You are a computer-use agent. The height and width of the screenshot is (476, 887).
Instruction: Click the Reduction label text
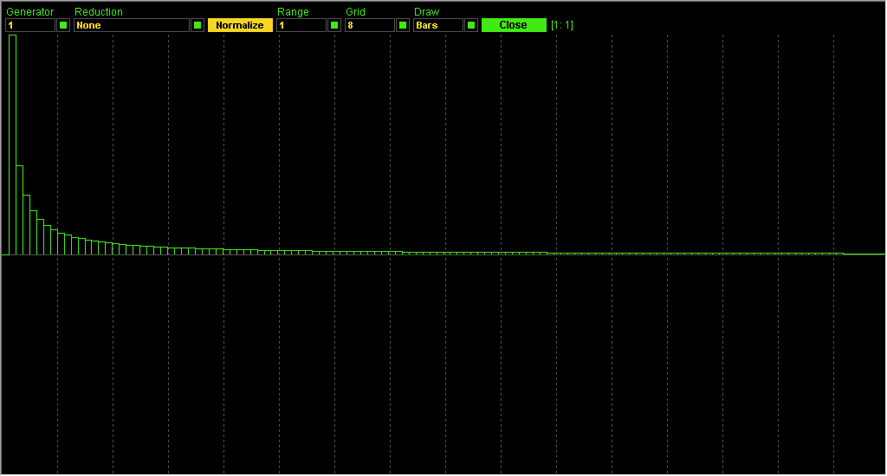point(99,12)
